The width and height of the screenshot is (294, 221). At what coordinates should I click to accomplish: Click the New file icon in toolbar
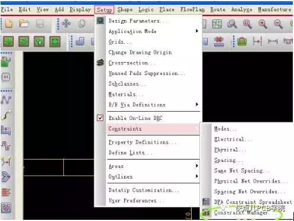(9, 24)
